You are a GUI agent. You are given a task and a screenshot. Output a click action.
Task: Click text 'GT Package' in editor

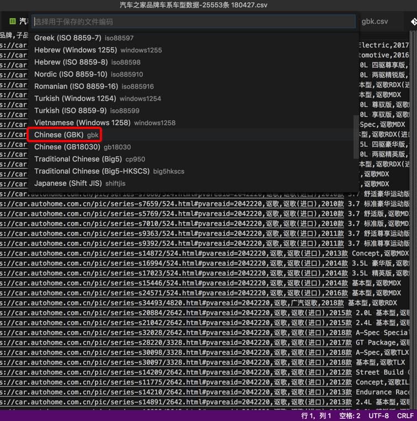coord(376,343)
